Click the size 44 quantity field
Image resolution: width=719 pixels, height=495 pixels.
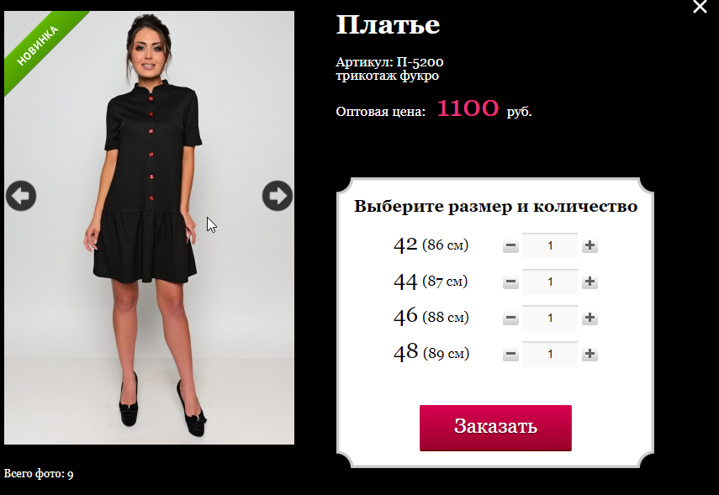550,282
